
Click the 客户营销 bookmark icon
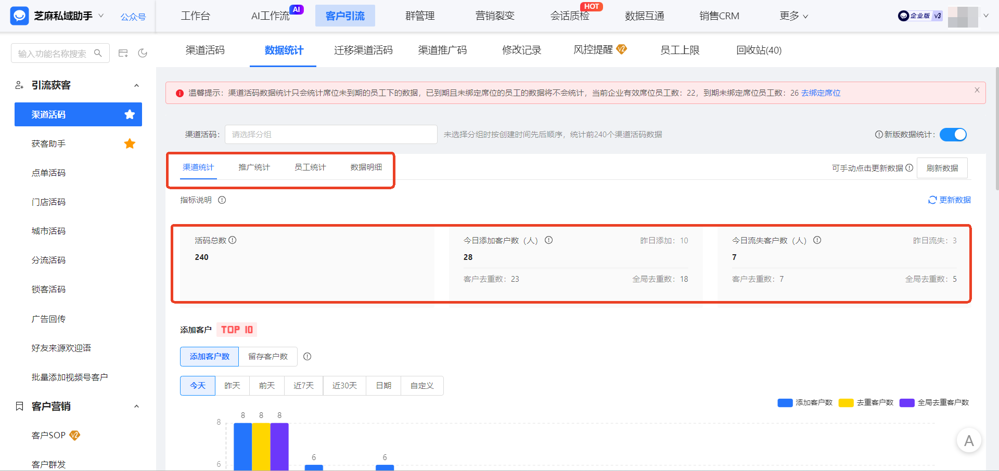click(x=19, y=406)
